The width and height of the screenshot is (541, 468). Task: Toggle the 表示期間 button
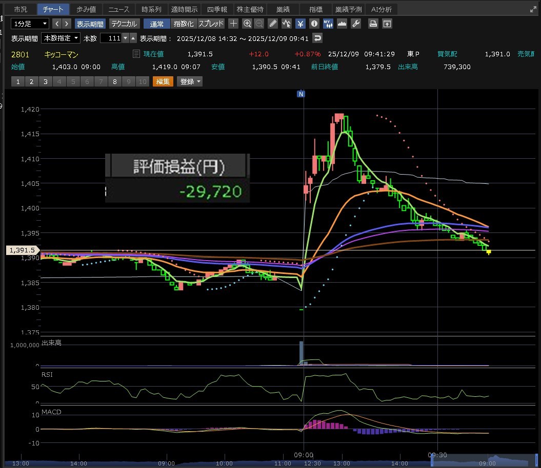[x=90, y=24]
